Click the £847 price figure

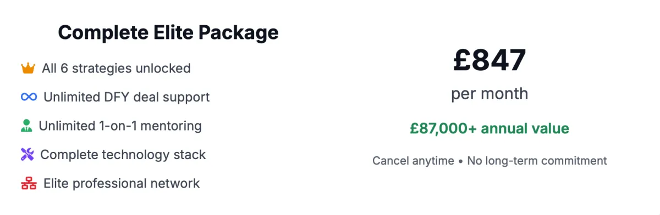point(490,60)
